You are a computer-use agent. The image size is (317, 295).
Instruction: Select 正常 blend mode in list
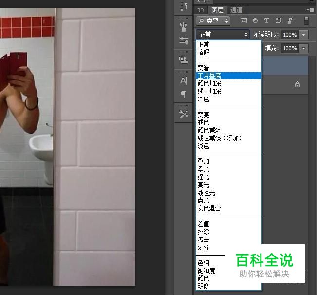click(229, 44)
